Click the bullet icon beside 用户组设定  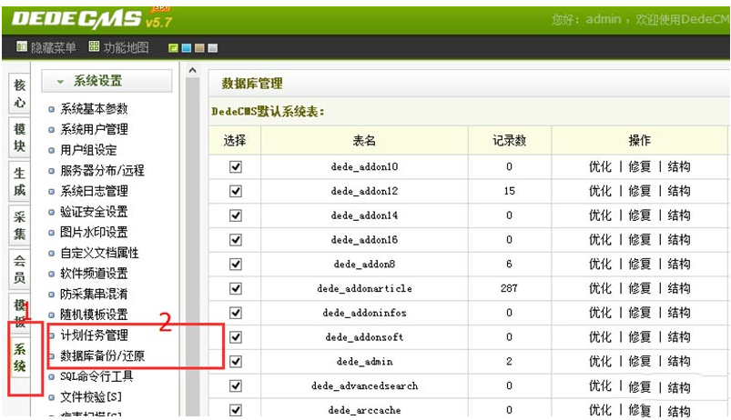(x=52, y=151)
